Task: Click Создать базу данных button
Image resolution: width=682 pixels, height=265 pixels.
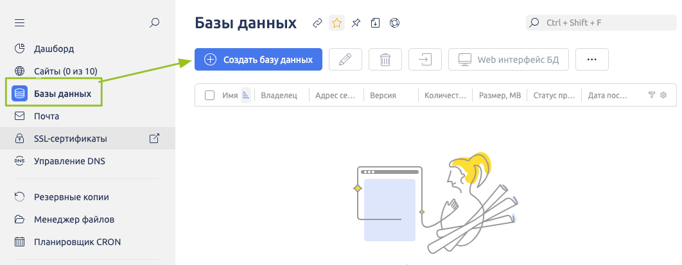Action: click(258, 60)
